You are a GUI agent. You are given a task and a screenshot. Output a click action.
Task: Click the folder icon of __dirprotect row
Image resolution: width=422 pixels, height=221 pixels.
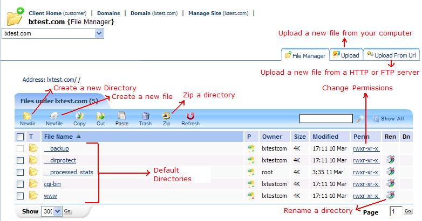(33, 160)
